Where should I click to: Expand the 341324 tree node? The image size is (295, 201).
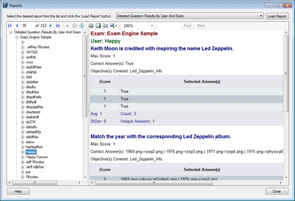pos(23,52)
